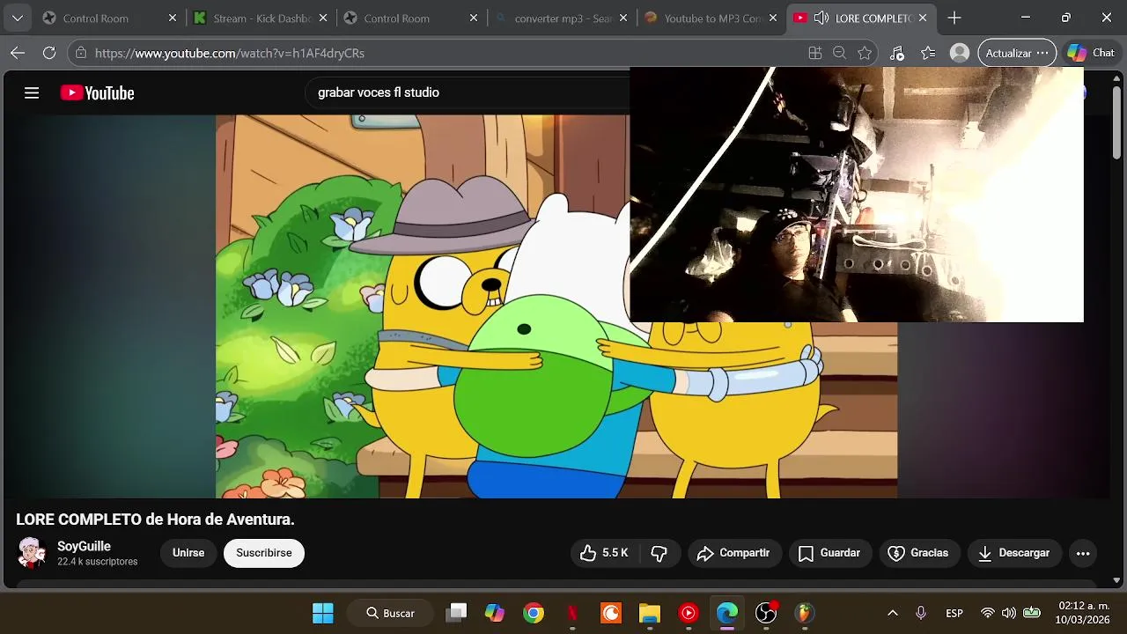Open Copilot Chat button
The width and height of the screenshot is (1127, 634).
(1092, 53)
